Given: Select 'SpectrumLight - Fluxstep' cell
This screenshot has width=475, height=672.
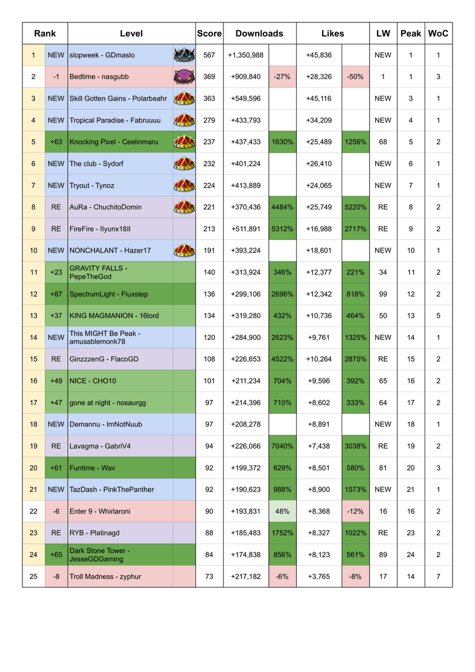Looking at the screenshot, I should pyautogui.click(x=120, y=294).
